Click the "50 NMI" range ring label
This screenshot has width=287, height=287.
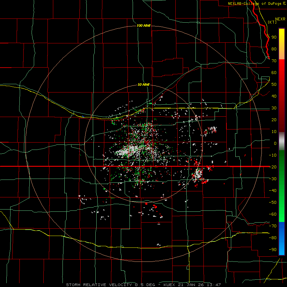143,85
